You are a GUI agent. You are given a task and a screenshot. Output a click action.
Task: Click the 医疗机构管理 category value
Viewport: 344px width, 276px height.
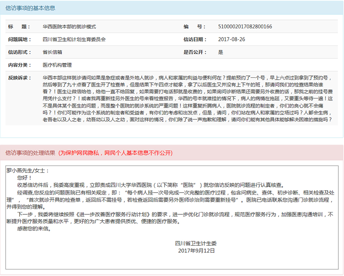(x=57, y=65)
